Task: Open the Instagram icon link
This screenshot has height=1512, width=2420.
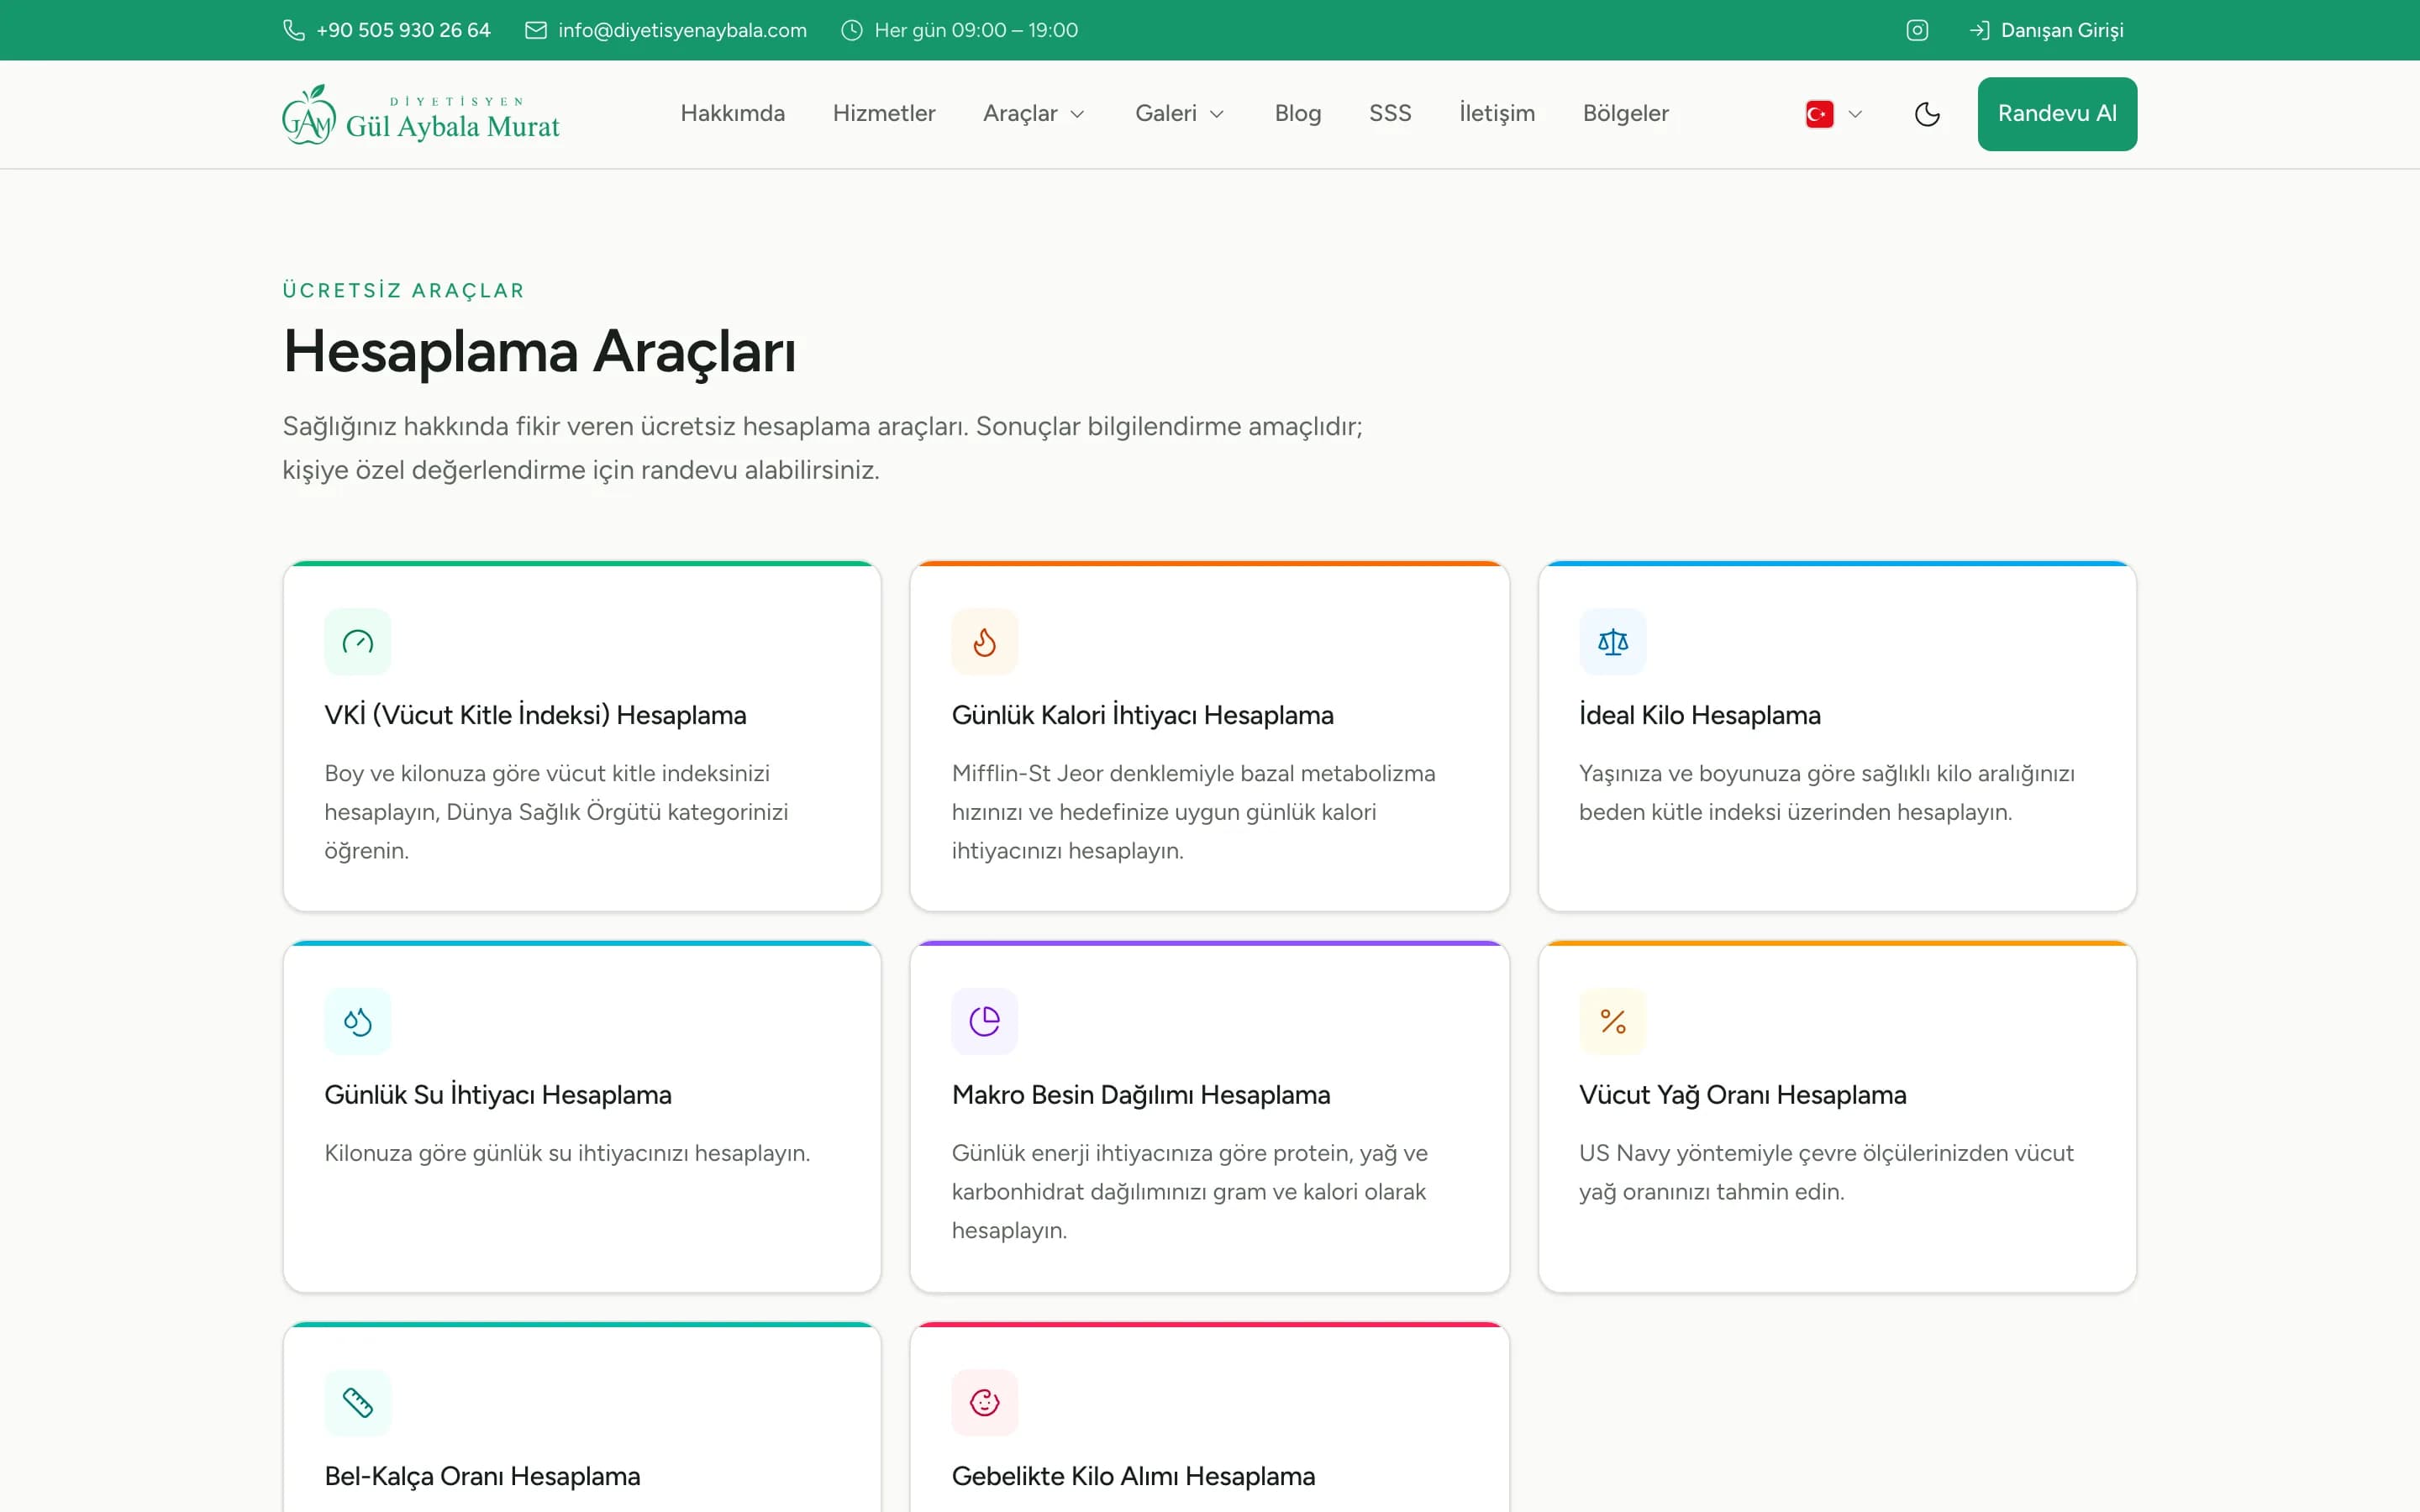Action: coord(1916,30)
